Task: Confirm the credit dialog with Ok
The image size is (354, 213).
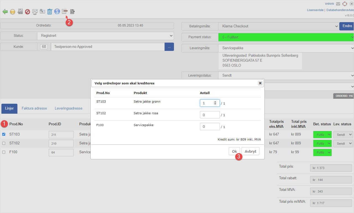Action: point(234,151)
